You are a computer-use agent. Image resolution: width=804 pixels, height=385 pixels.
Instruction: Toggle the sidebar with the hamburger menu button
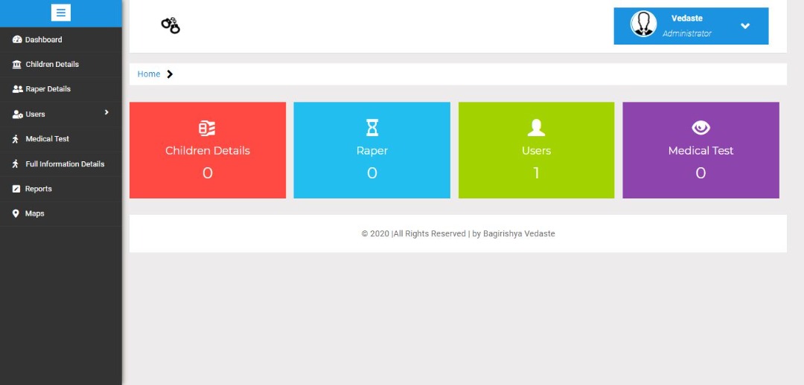click(60, 13)
